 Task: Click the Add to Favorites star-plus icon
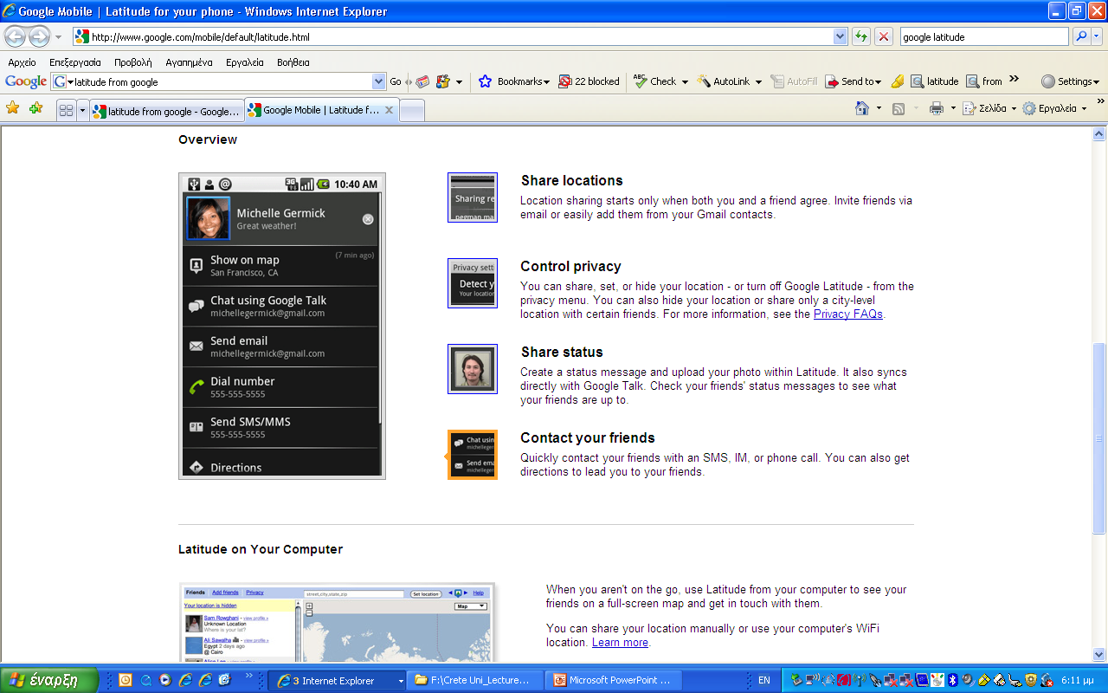[35, 108]
